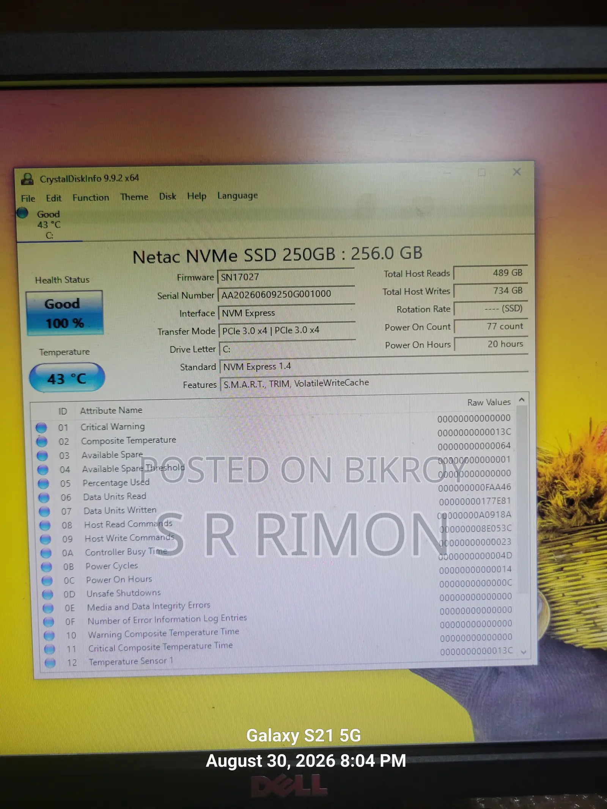Click status orb for Power On Hours attribute row
The width and height of the screenshot is (607, 809).
point(47,580)
